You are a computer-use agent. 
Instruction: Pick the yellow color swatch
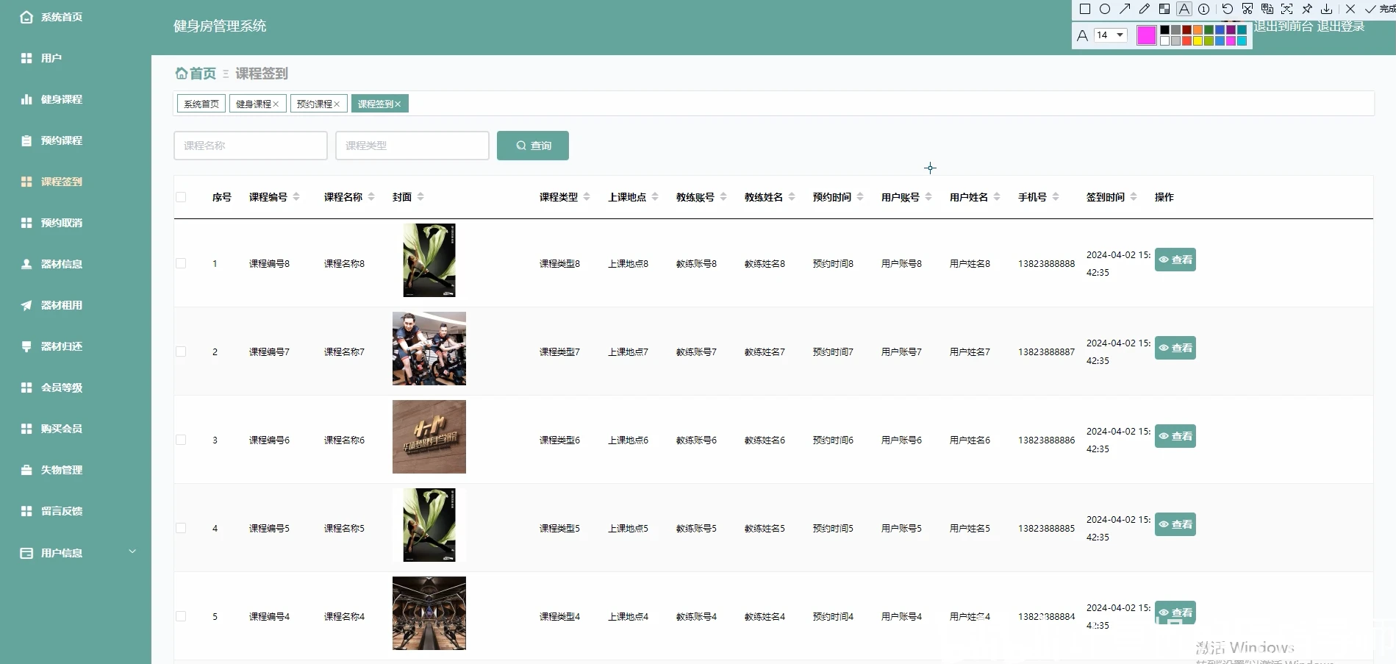click(1198, 41)
